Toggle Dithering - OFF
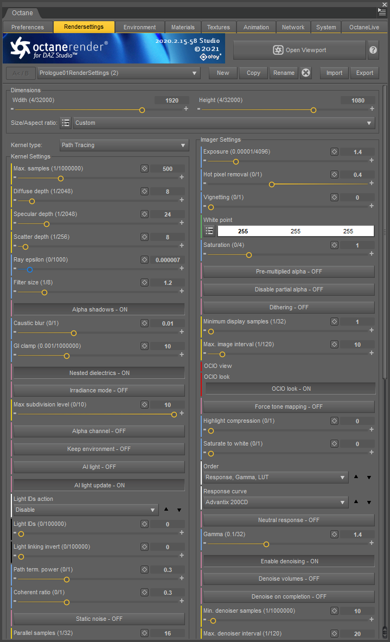Screen dimensions: 390x642 coord(289,308)
